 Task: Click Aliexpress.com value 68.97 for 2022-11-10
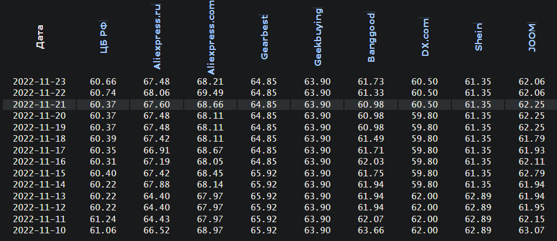(210, 230)
